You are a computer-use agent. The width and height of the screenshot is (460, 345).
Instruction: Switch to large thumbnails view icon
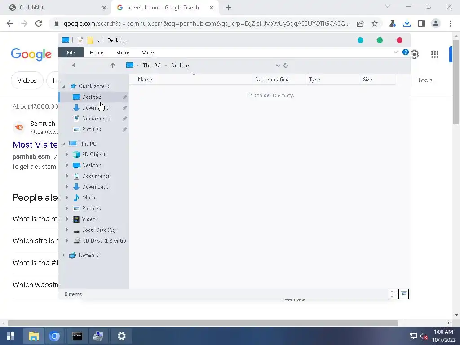click(x=404, y=294)
